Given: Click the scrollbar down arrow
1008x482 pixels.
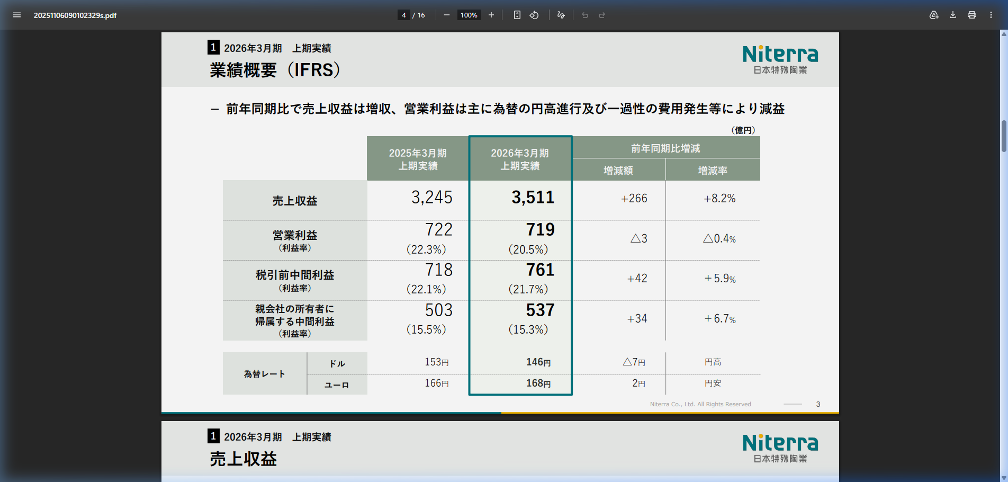Looking at the screenshot, I should point(1004,478).
